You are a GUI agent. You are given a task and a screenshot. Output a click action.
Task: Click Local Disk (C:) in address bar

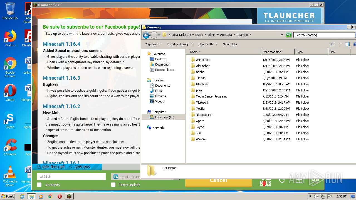pyautogui.click(x=181, y=35)
